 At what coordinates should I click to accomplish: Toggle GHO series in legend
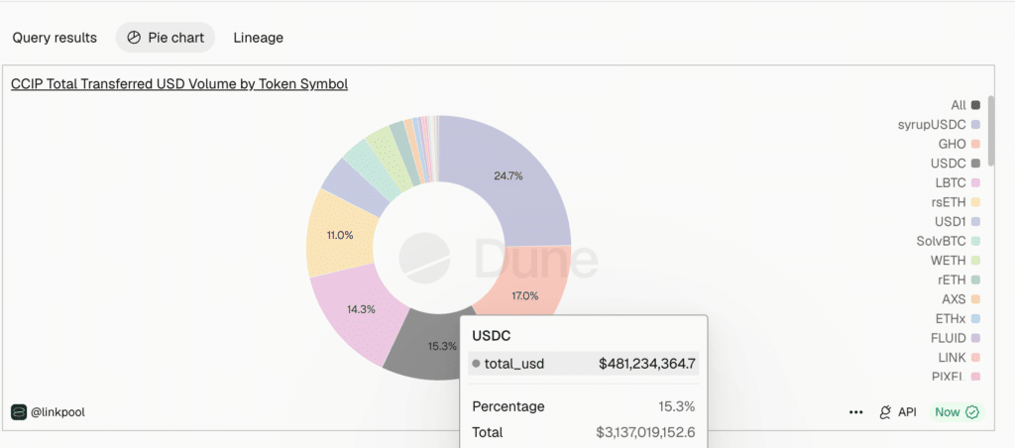(959, 144)
